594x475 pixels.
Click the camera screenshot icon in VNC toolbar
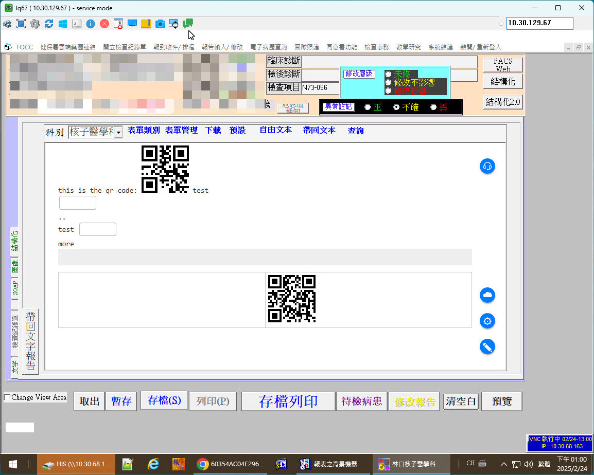click(x=160, y=24)
